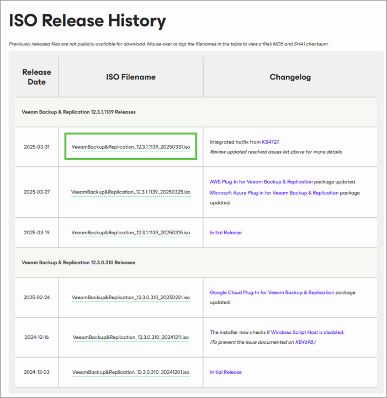Viewport: 387px width, 398px height.
Task: Select the 12.3.1.1139 Releases section row
Action: pyautogui.click(x=196, y=112)
